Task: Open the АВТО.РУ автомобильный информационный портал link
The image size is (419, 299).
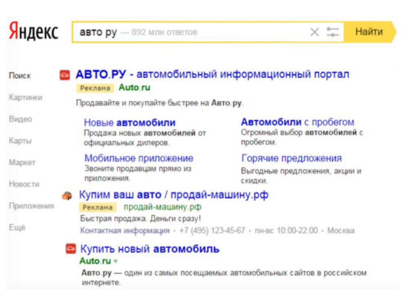Action: point(213,74)
